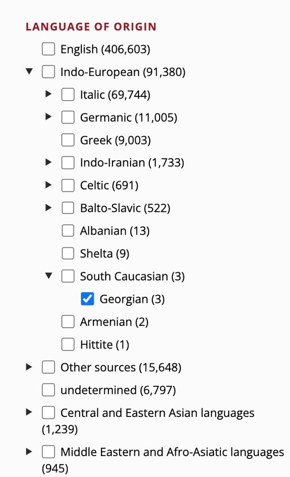The width and height of the screenshot is (290, 477).
Task: Select the Indo-Iranian checkbox
Action: pos(68,162)
